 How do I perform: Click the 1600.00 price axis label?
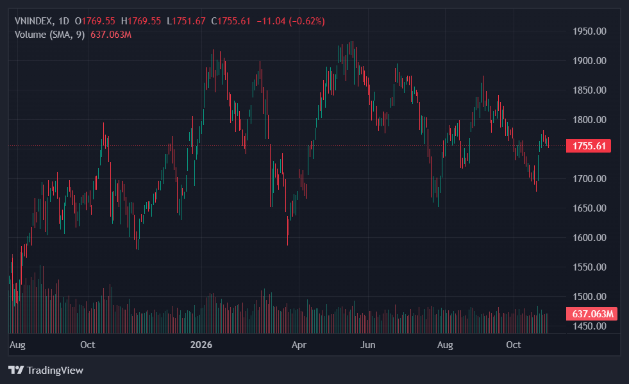point(589,238)
